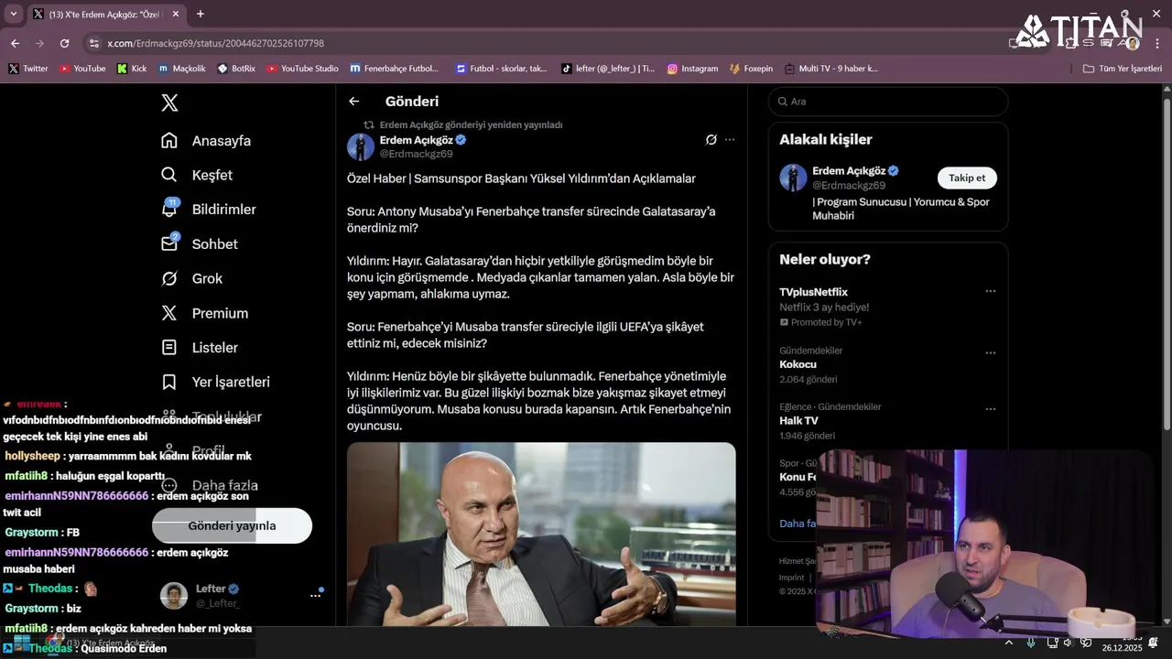Open Yüksel Yıldırım post image

[x=541, y=535]
